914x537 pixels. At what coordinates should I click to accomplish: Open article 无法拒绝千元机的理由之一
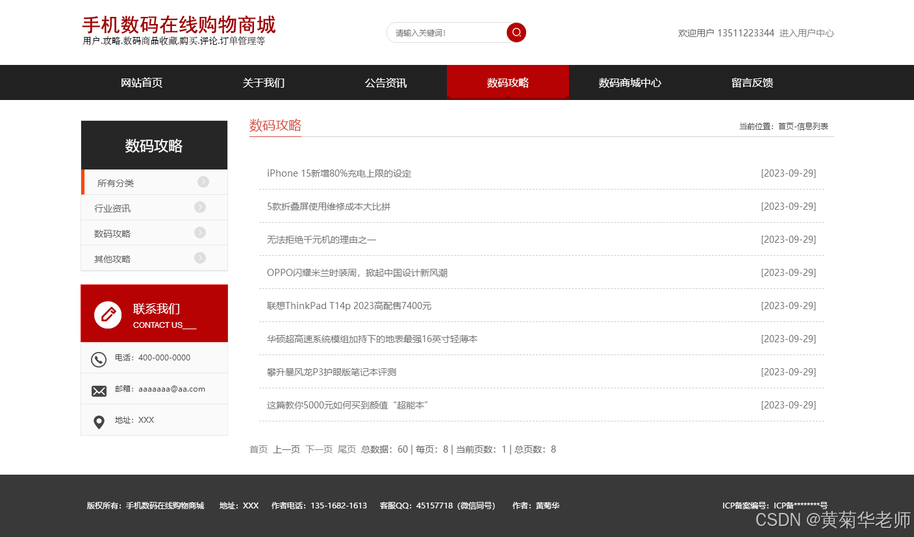[x=322, y=240]
